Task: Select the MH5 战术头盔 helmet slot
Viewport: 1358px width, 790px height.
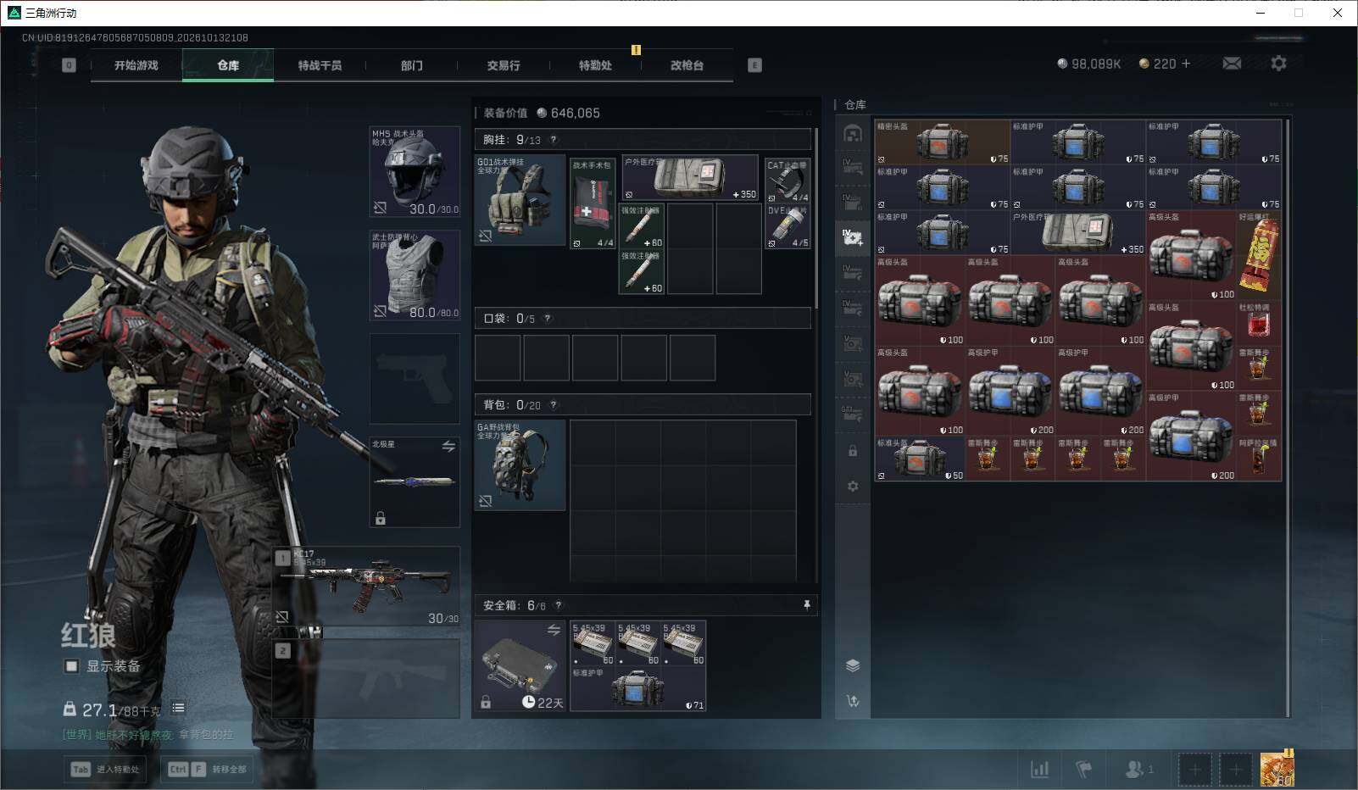Action: pos(415,171)
